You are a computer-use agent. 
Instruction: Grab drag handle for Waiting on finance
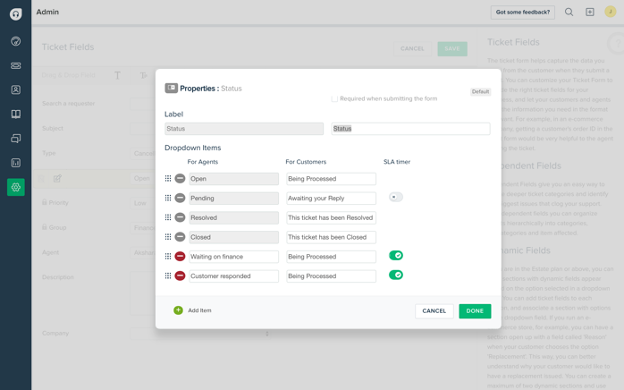168,257
